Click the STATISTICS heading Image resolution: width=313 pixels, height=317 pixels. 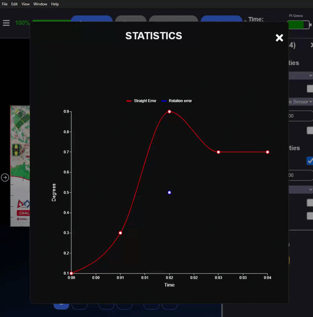pos(154,36)
